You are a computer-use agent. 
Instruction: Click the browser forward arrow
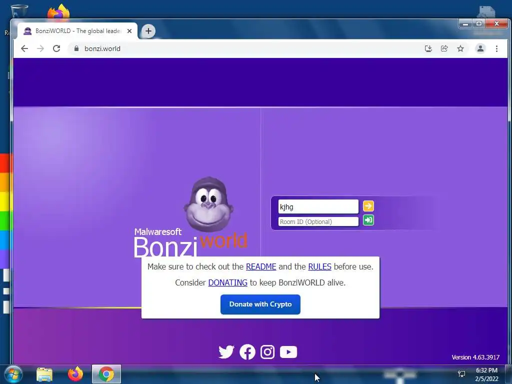point(40,48)
